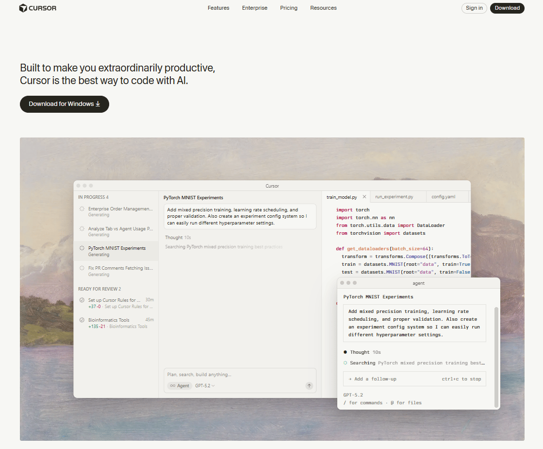The height and width of the screenshot is (449, 543).
Task: Click the spinner icon beside PyTorch MNIST Experiments
Action: click(x=81, y=248)
